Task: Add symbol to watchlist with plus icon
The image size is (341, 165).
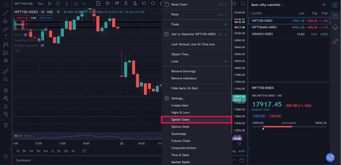Action: pyautogui.click(x=324, y=5)
